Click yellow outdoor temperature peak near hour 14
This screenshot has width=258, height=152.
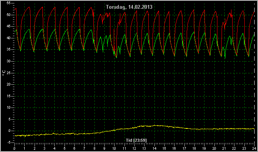coord(155,125)
